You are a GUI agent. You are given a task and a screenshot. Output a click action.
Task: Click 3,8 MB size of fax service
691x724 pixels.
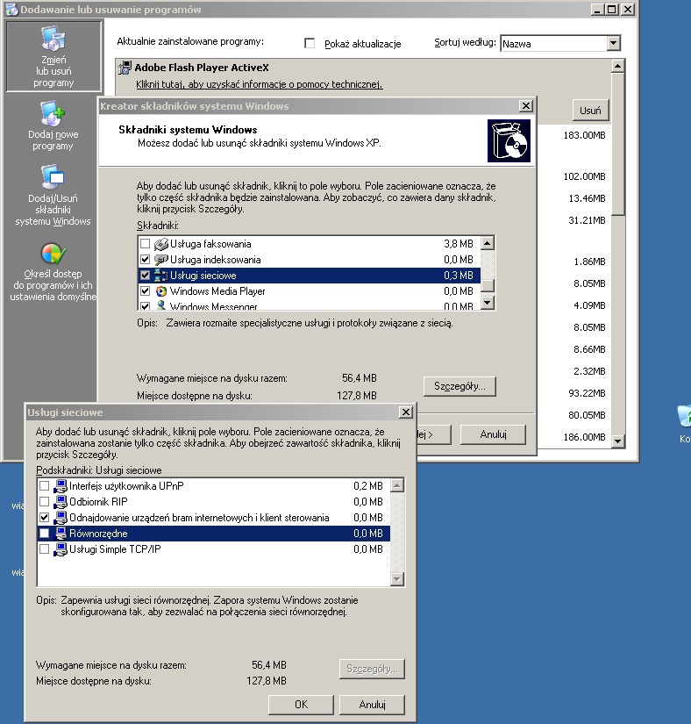(459, 244)
